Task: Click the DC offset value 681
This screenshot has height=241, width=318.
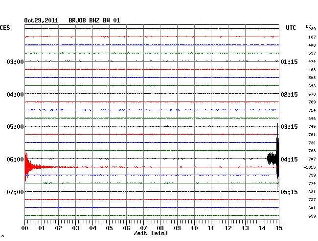Action: (x=312, y=192)
